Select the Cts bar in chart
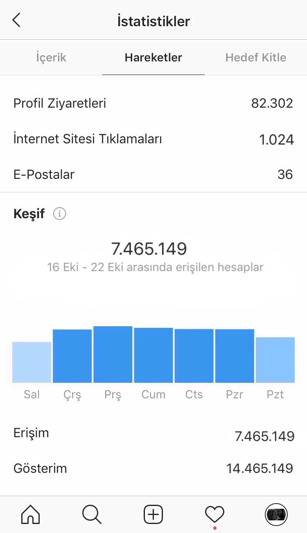 [194, 356]
